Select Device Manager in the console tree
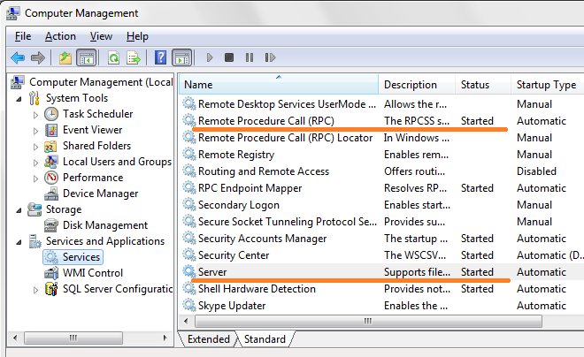Viewport: 584px width, 357px height. point(99,194)
